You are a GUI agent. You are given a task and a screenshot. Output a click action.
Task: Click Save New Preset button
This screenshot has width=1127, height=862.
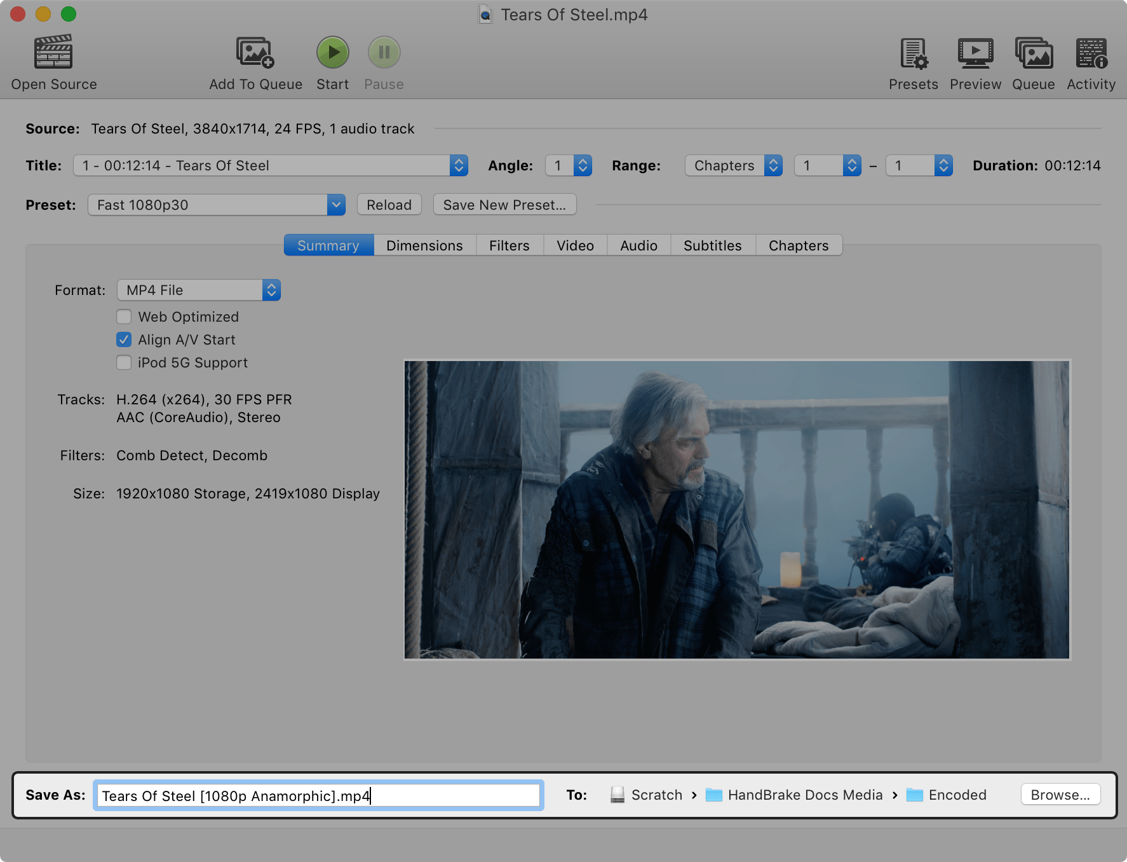504,205
